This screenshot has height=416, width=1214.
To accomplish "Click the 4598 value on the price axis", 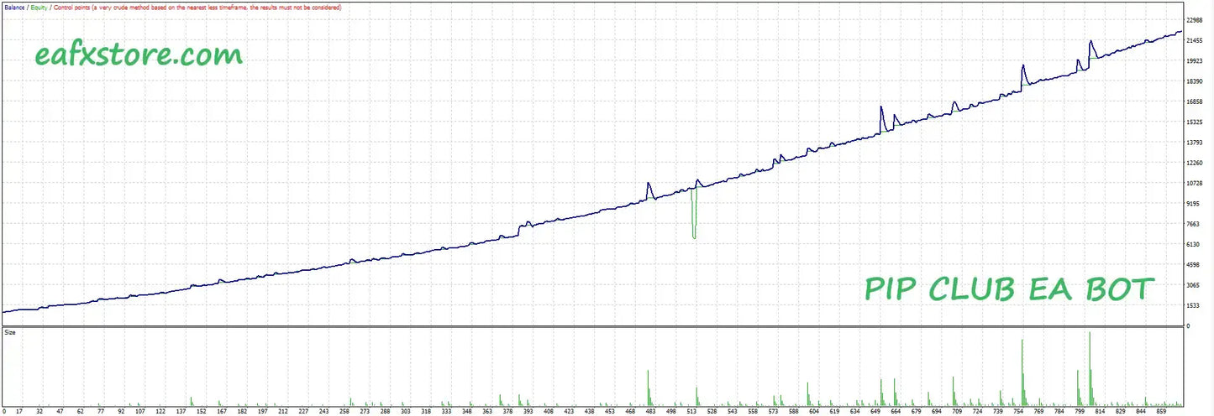I will click(1193, 265).
